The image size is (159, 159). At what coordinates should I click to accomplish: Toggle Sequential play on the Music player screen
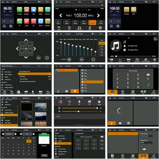(x=146, y=60)
